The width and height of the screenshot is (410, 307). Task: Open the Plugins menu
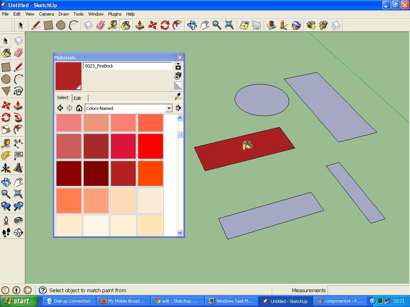point(115,14)
